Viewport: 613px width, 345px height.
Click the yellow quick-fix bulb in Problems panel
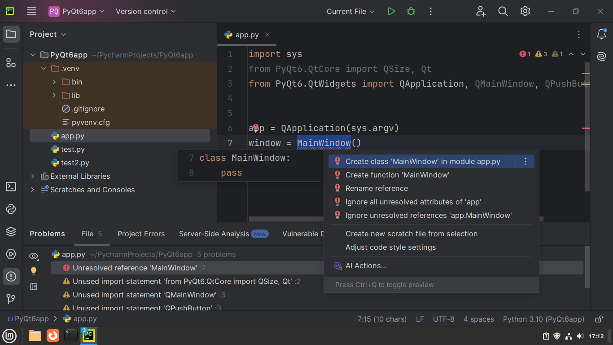click(34, 271)
